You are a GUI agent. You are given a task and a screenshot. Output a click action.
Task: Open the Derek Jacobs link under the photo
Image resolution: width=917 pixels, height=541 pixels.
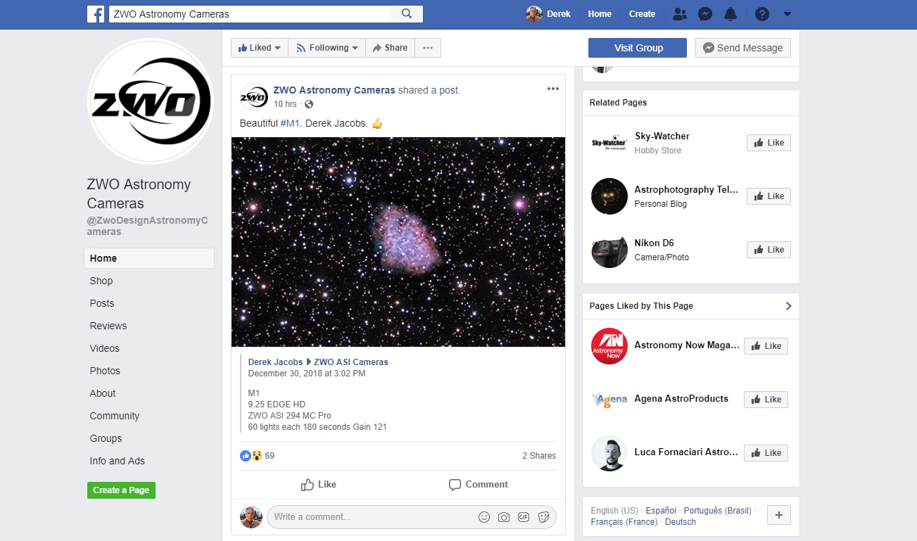point(275,362)
